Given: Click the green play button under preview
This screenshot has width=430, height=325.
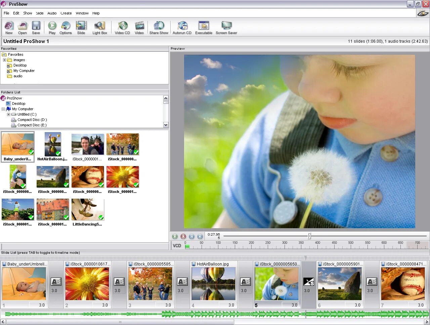Looking at the screenshot, I should (175, 237).
